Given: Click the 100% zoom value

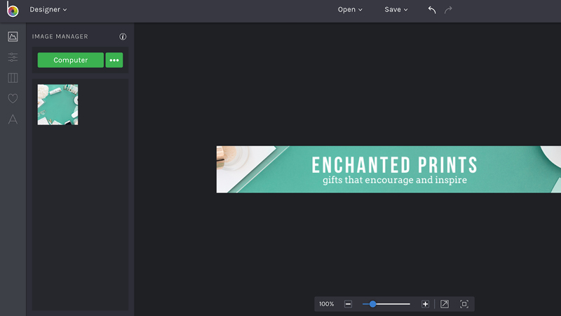Looking at the screenshot, I should pos(326,304).
